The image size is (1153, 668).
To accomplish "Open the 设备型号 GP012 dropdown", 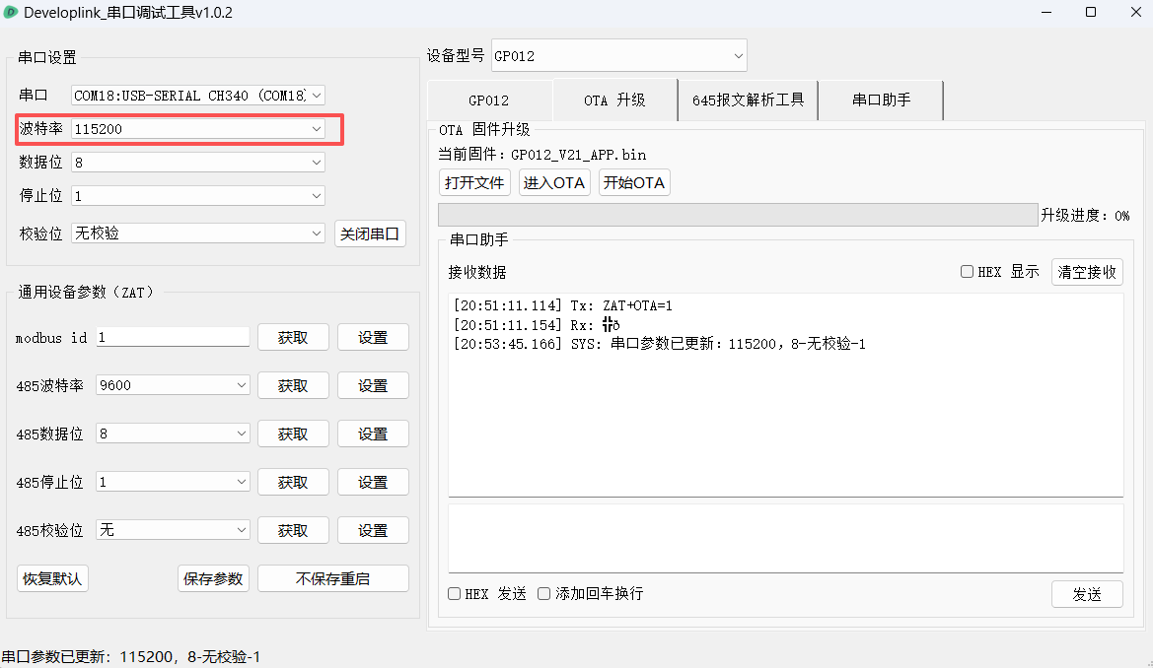I will [x=619, y=56].
